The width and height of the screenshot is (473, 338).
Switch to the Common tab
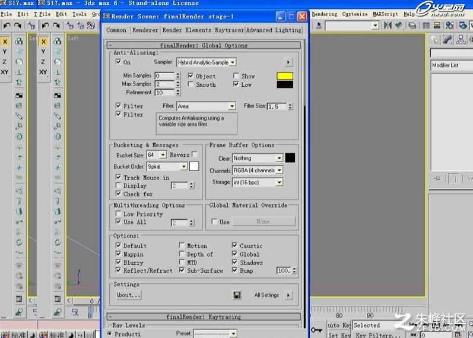(x=116, y=30)
